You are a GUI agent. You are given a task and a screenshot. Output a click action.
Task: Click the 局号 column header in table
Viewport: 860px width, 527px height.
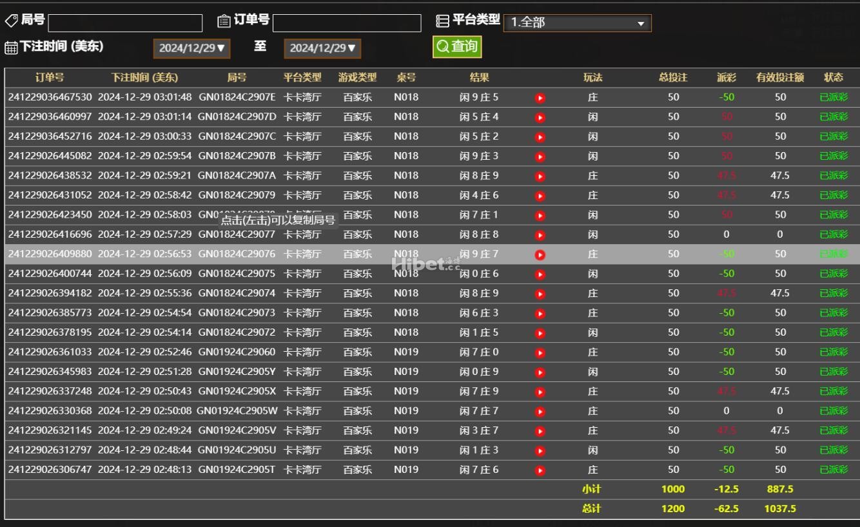237,77
